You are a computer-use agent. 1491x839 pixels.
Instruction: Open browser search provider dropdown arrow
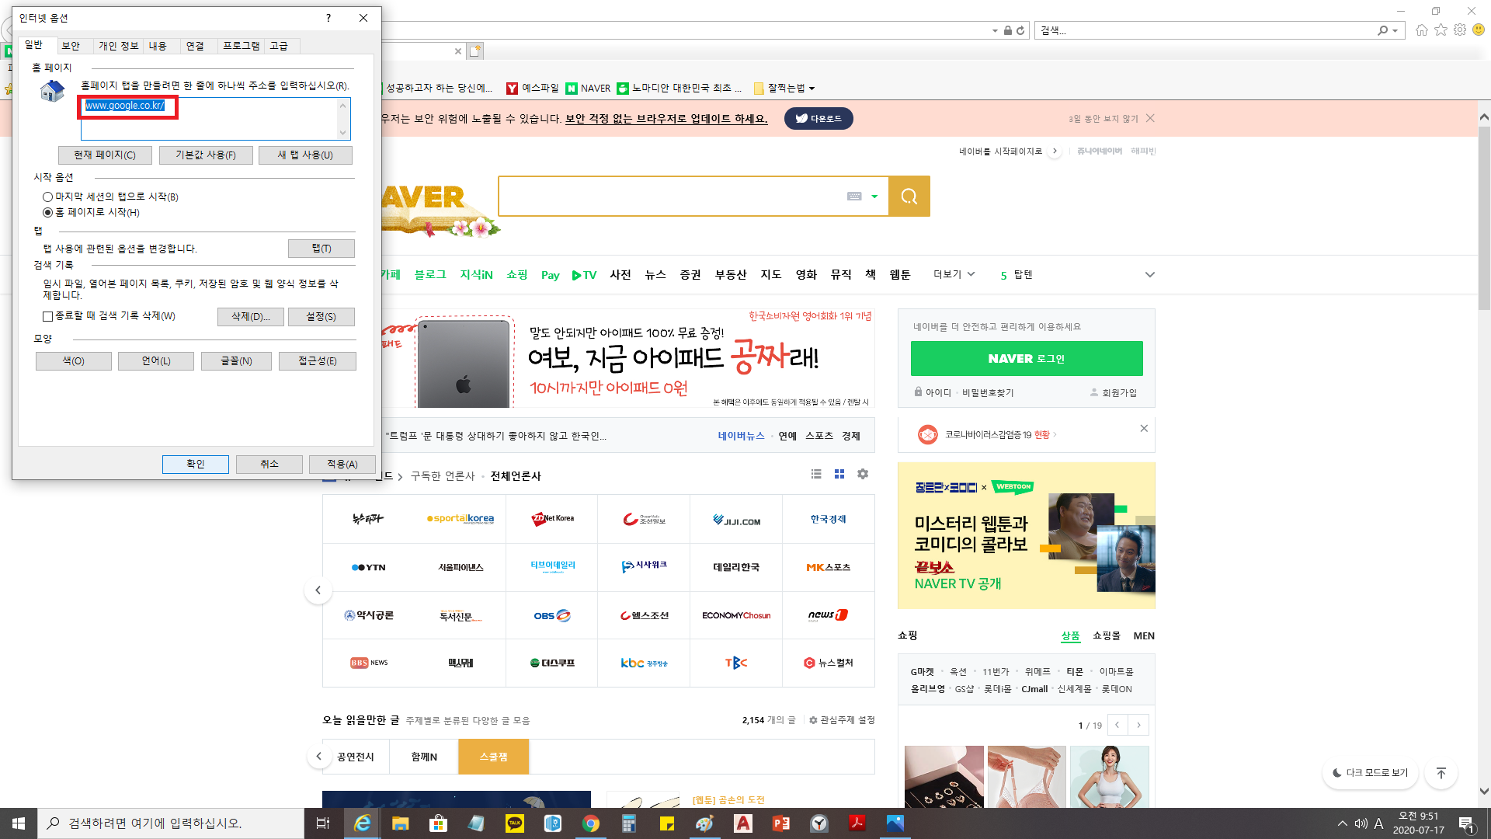1395,31
